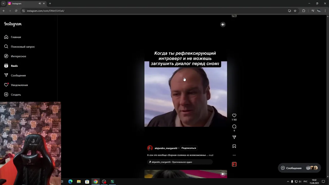Click the home icon beside Главная
329x185 pixels.
[x=6, y=37]
